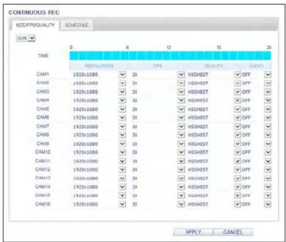This screenshot has width=286, height=242.
Task: Open CAM3 quality dropdown
Action: 237,92
